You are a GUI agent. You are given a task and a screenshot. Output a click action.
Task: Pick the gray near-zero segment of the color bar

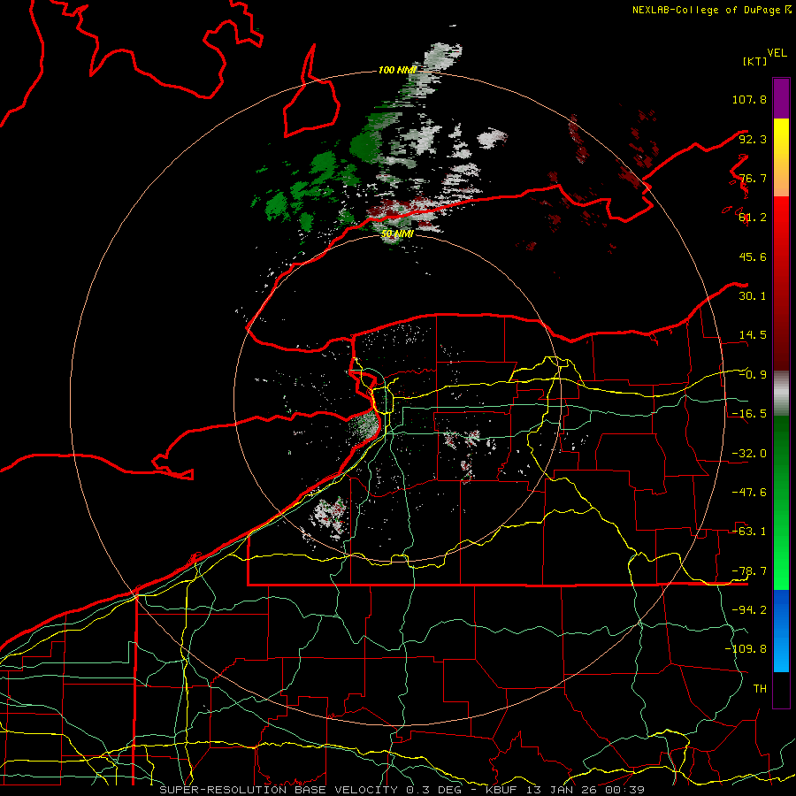pyautogui.click(x=781, y=393)
